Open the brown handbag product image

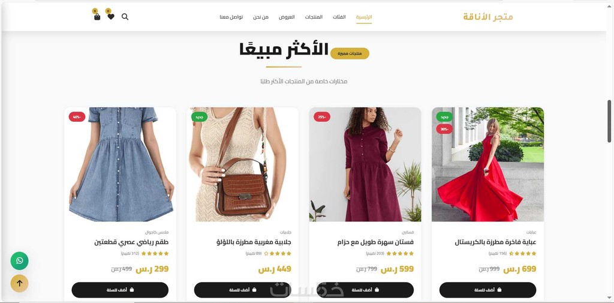point(242,164)
